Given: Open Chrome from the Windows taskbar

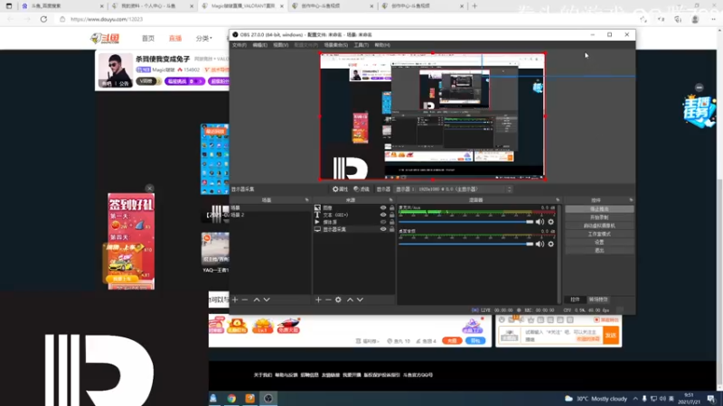Looking at the screenshot, I should [231, 398].
